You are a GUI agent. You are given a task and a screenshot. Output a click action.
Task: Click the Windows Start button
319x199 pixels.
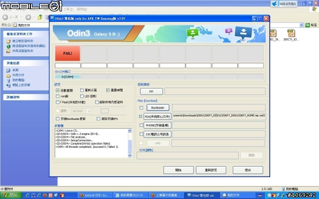11,196
